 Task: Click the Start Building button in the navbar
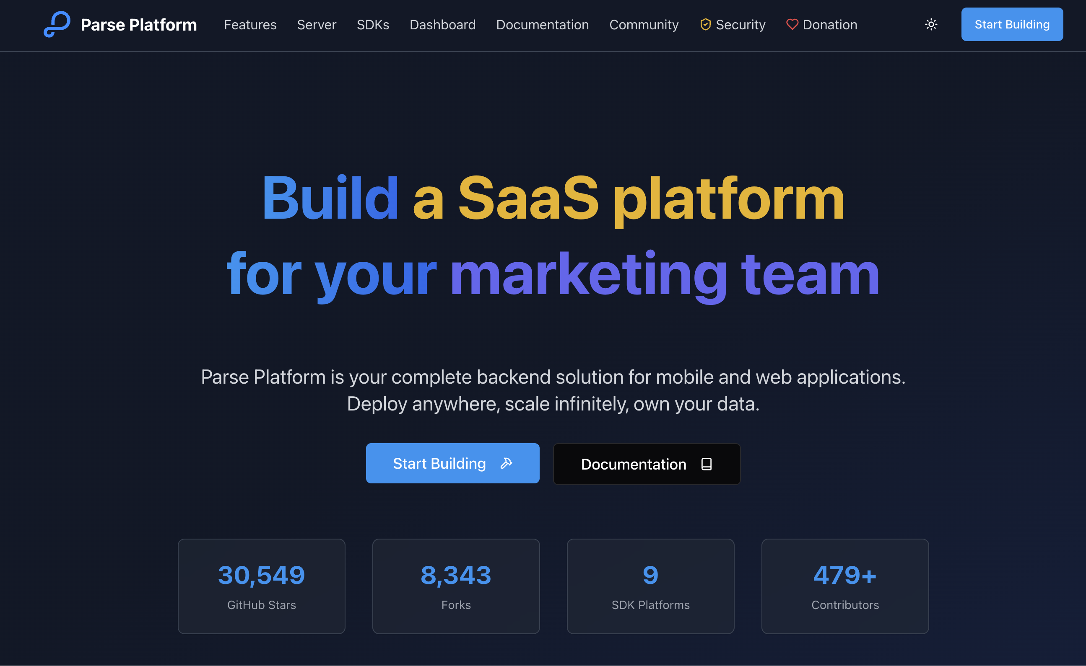point(1012,24)
